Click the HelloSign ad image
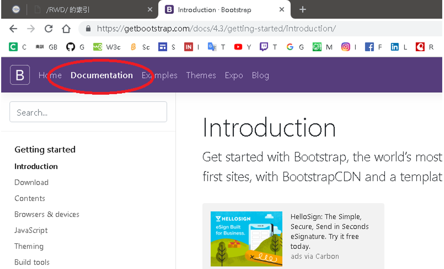The image size is (444, 269). tap(246, 239)
